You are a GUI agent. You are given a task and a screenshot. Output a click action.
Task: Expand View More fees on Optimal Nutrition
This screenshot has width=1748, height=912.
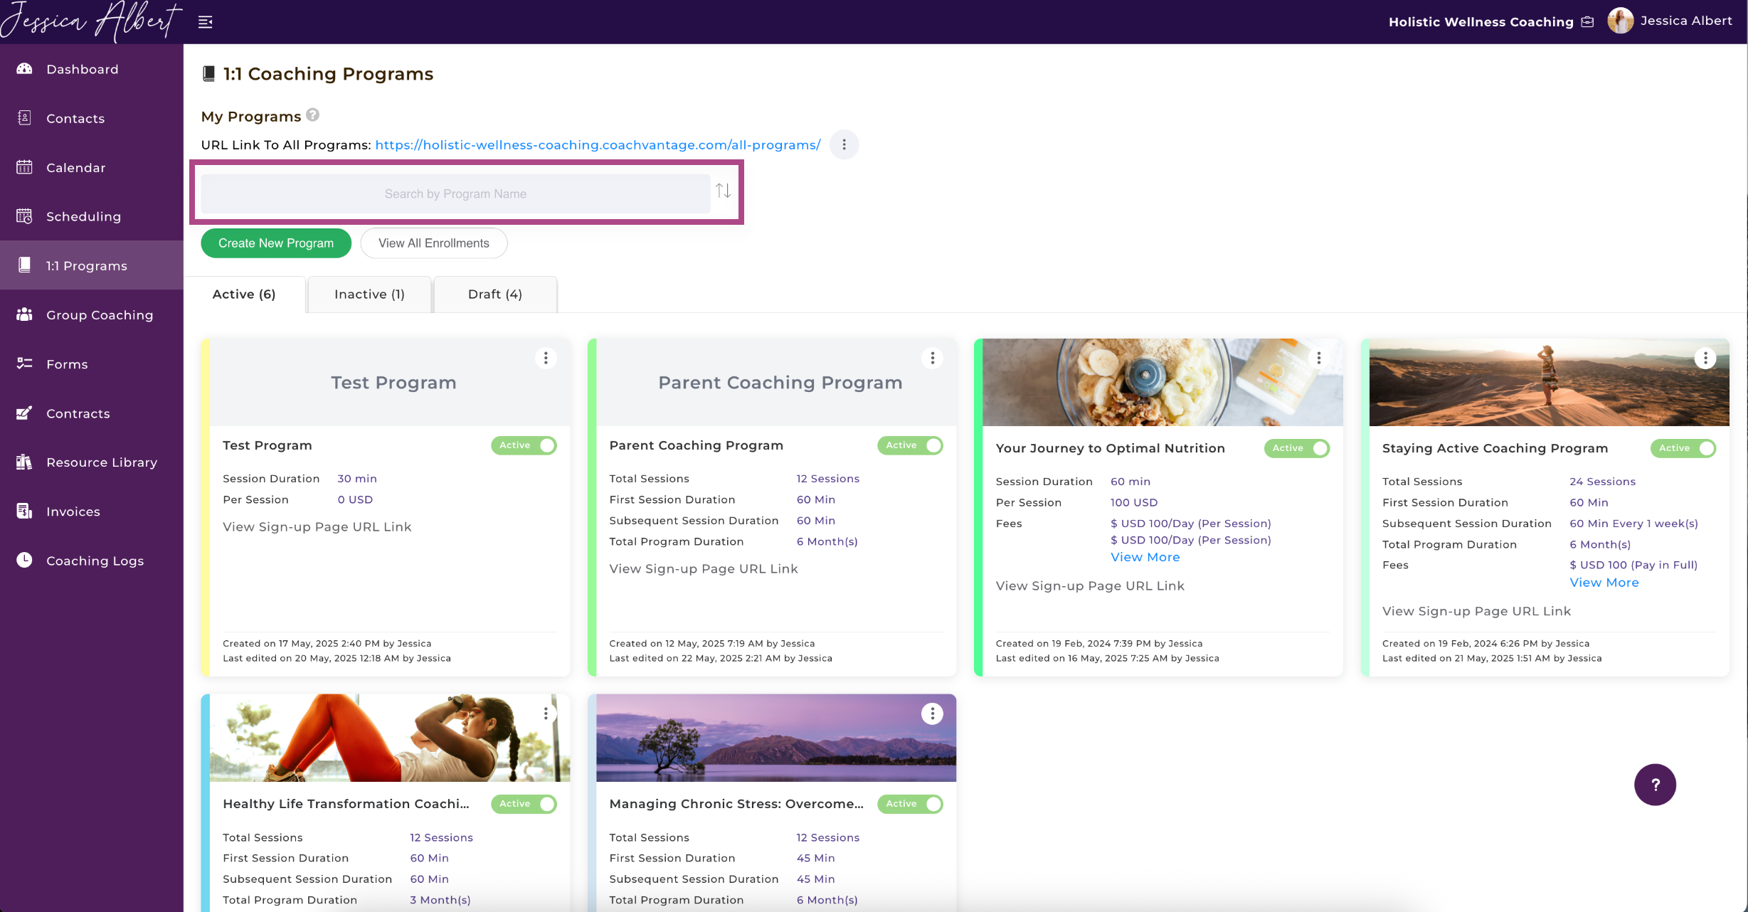pos(1145,557)
